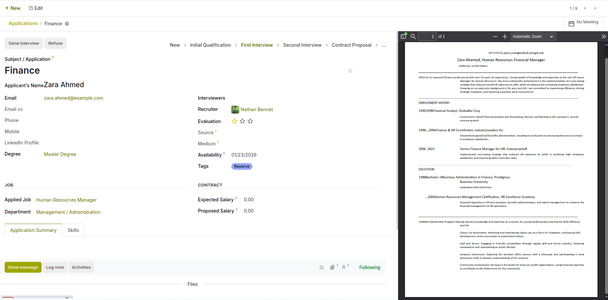Open PDF viewer tools menu arrows
Screen dimensions: 608x300
pyautogui.click(x=603, y=37)
